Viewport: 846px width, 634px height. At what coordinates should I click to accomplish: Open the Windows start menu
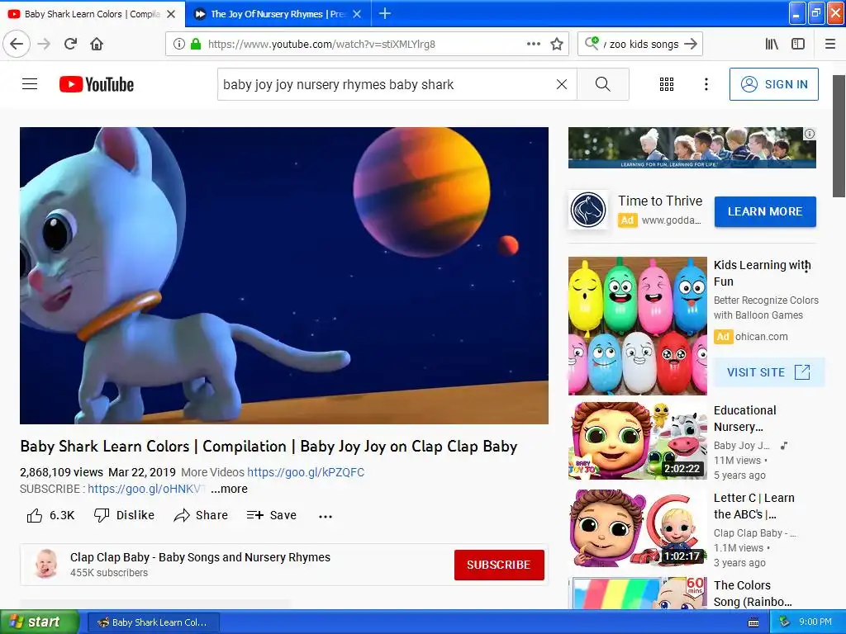coord(40,622)
